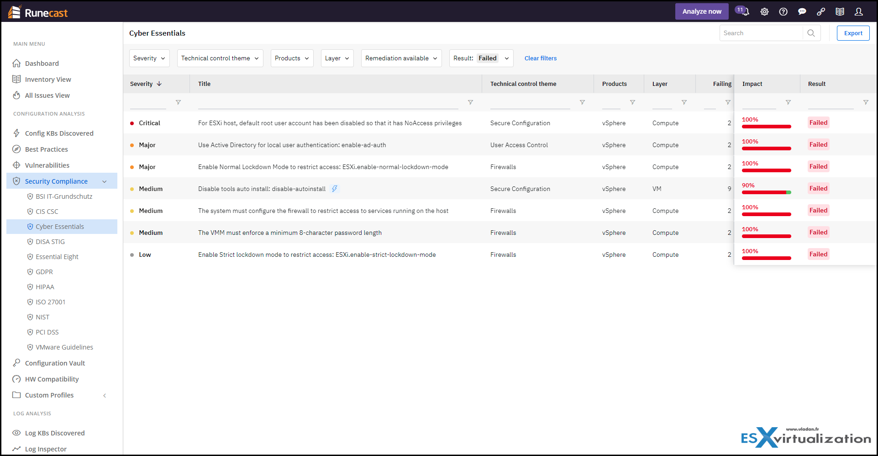The image size is (878, 456).
Task: Open the NIST profile
Action: click(42, 317)
